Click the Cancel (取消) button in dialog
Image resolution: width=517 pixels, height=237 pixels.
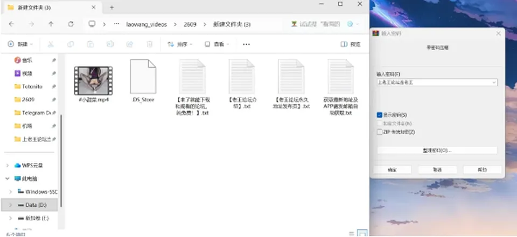click(x=437, y=170)
